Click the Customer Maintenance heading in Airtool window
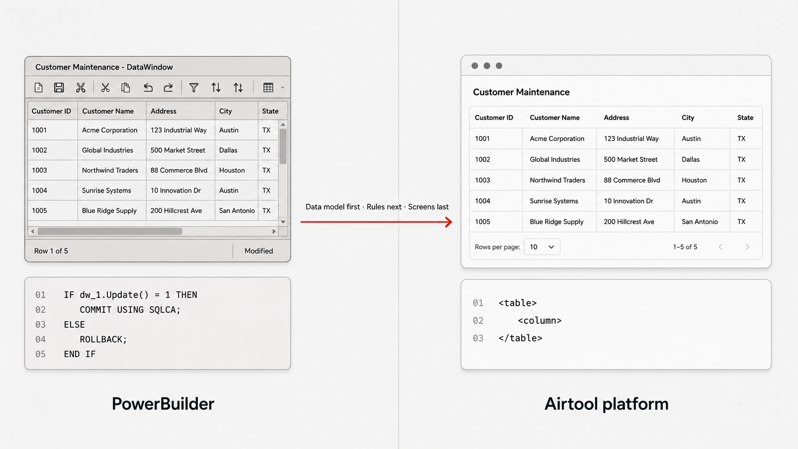The height and width of the screenshot is (449, 798). 521,92
